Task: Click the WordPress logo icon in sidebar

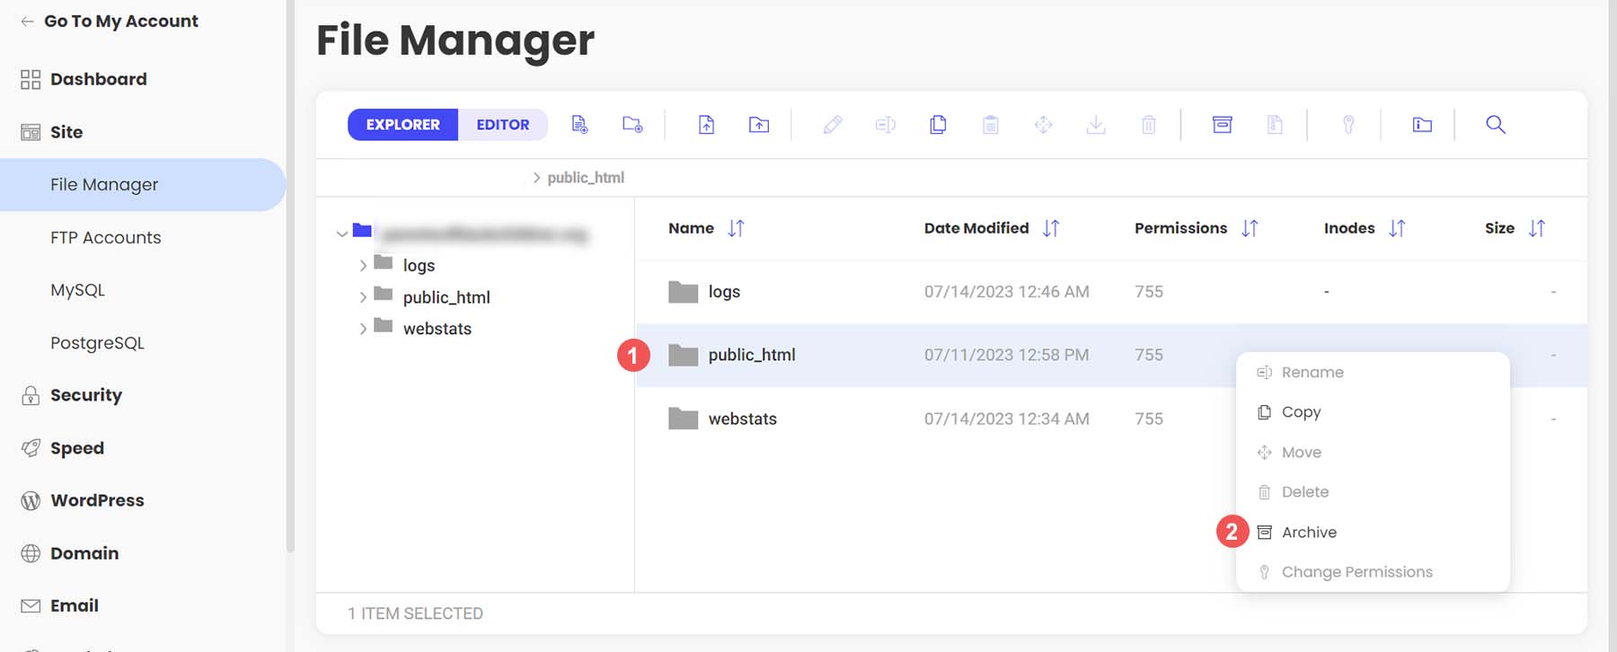Action: (x=31, y=501)
